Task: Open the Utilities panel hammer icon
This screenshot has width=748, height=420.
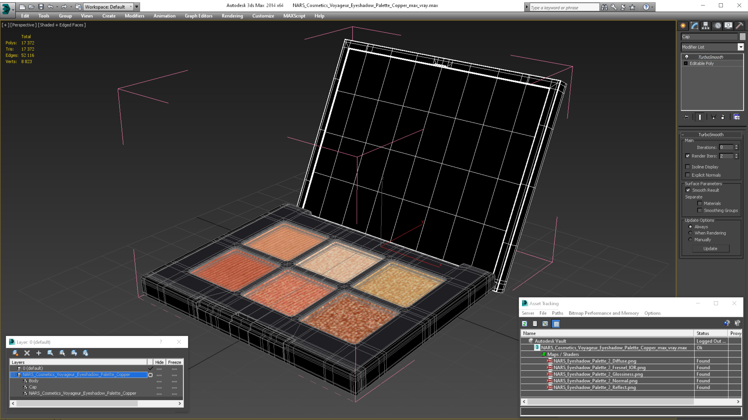Action: pos(739,26)
